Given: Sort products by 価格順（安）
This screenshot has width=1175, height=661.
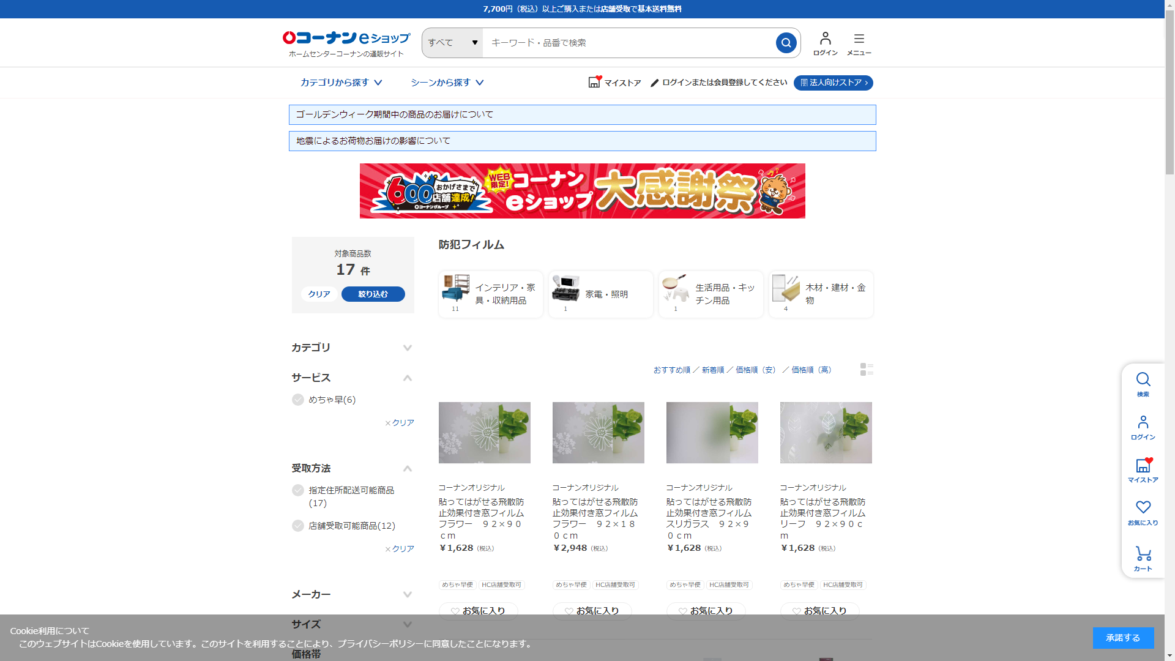Looking at the screenshot, I should (756, 370).
